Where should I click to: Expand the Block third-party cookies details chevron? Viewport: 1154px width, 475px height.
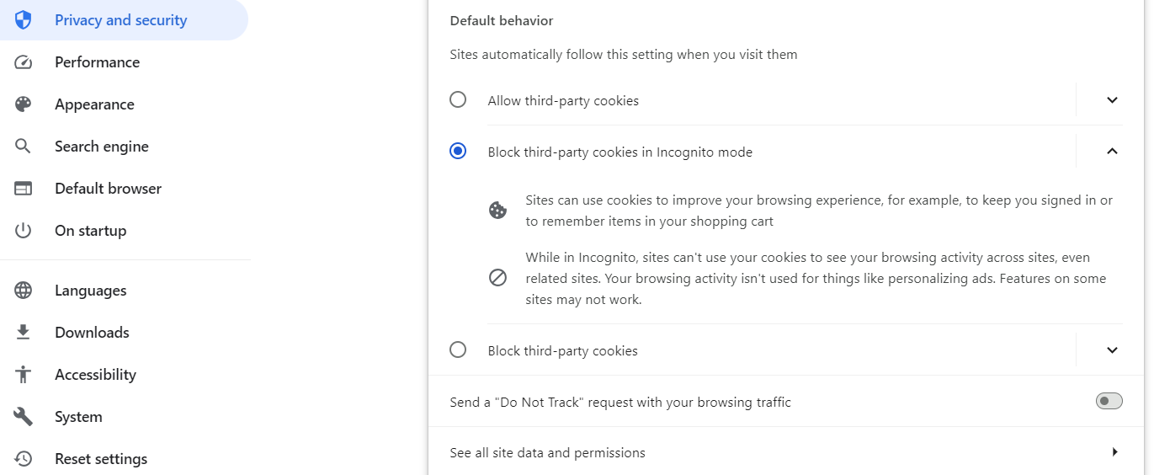point(1112,350)
